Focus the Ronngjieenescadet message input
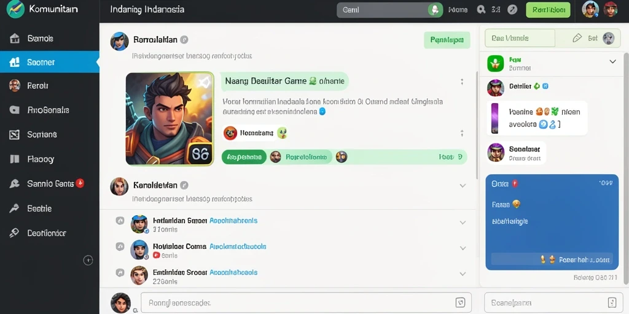629x314 pixels. (306, 302)
